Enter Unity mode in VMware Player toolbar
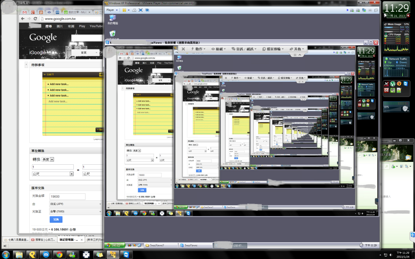415x259 pixels. [147, 10]
